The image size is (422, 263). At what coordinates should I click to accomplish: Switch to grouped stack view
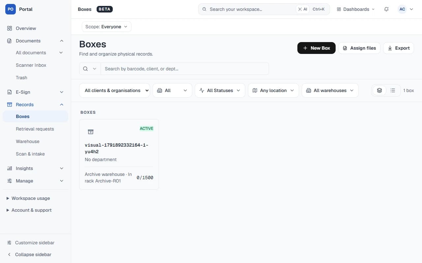click(379, 90)
